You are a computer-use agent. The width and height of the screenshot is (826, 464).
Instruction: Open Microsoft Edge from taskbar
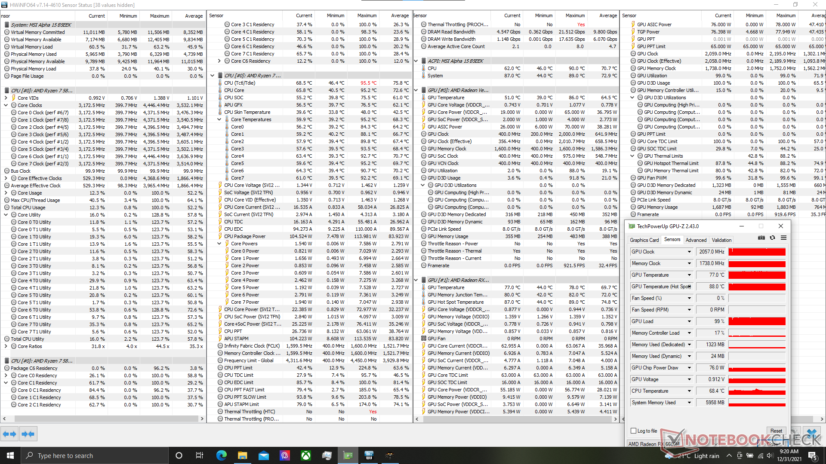[x=221, y=455]
